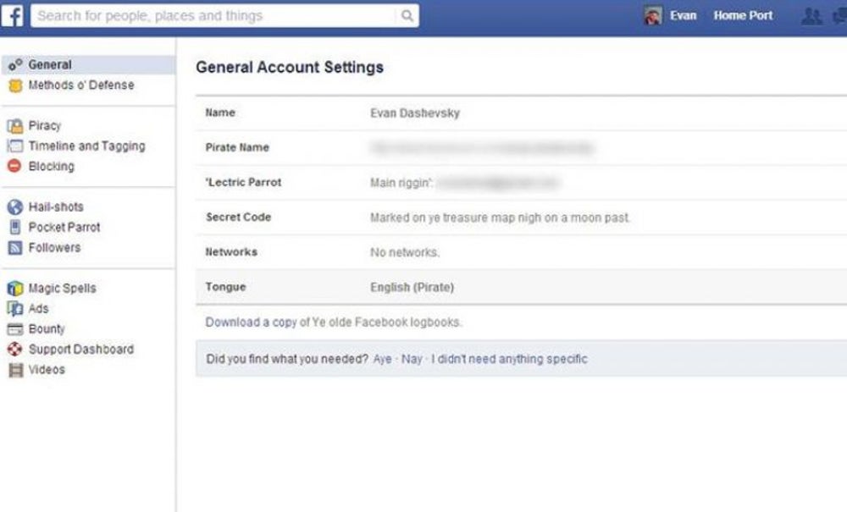Screen dimensions: 847x512
Task: Click the Facebook logo icon
Action: 13,15
